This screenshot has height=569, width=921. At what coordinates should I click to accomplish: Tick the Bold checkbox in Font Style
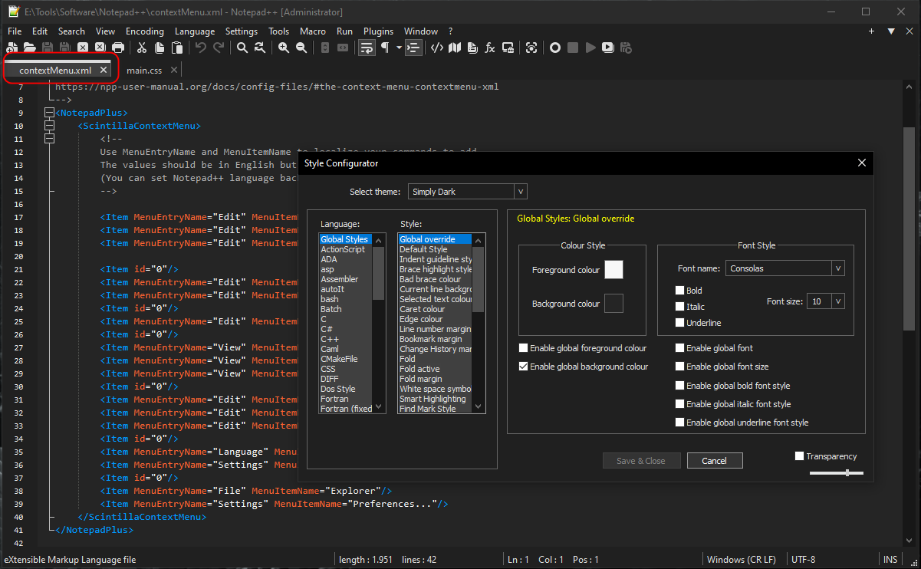tap(680, 291)
